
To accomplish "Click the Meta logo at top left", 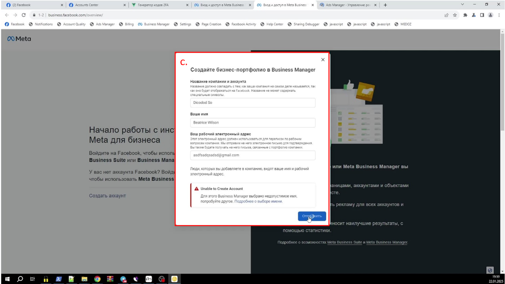I will pos(19,39).
